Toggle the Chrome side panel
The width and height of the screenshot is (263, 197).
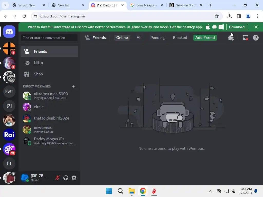pyautogui.click(x=239, y=16)
